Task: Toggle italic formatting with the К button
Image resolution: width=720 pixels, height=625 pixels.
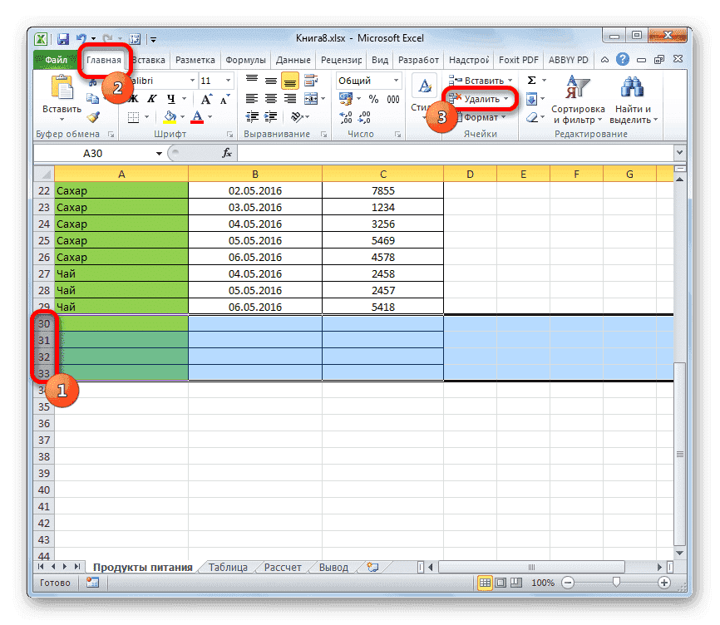Action: tap(151, 98)
